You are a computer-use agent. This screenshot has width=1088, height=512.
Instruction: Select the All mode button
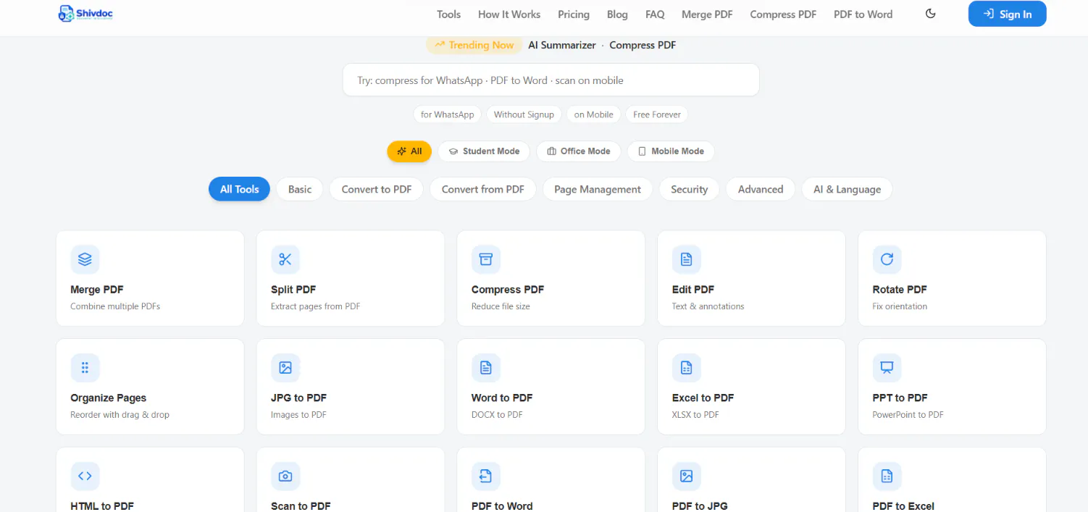(x=409, y=151)
